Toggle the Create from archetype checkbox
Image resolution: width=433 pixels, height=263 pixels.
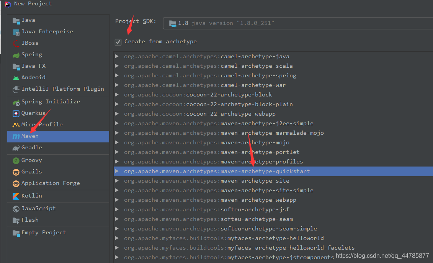118,42
